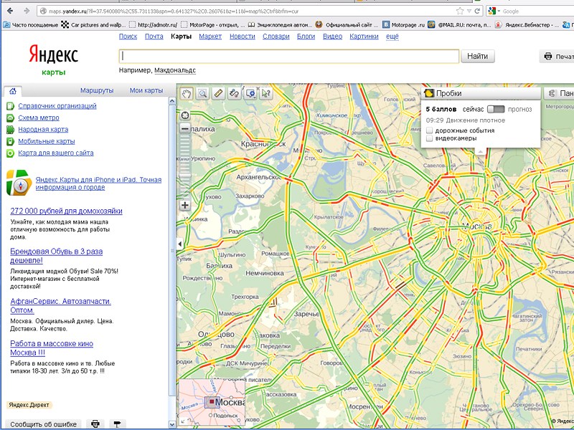Viewport: 574px width, 430px height.
Task: Go back with the browser back arrow
Action: click(x=10, y=11)
